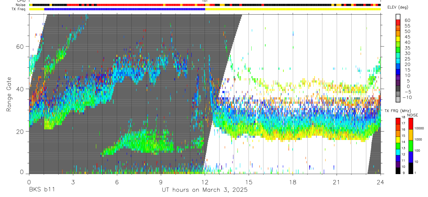Click the orange ELEV swatch between 45 and 50

[x=398, y=34]
